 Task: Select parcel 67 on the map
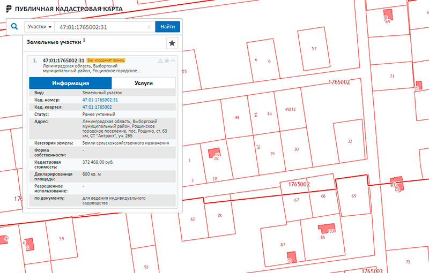(297, 200)
